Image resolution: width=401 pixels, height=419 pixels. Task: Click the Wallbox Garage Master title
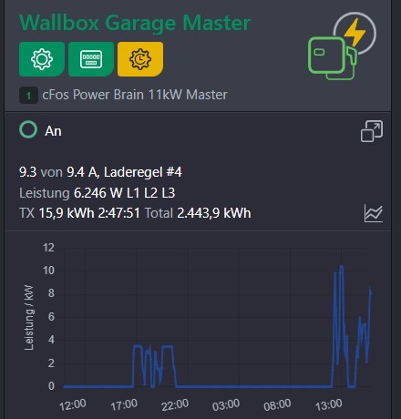coord(135,23)
